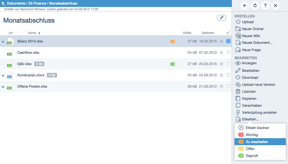Image resolution: width=288 pixels, height=164 pixels.
Task: Click the orange label tag on Bilanz 2014.xlsx
Action: (172, 41)
